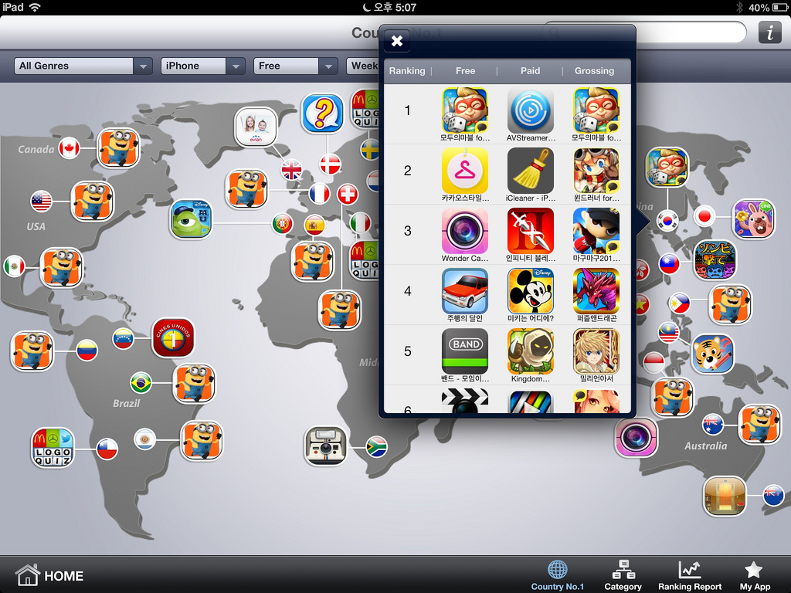This screenshot has width=791, height=593.
Task: Tap the France flag icon
Action: (319, 194)
